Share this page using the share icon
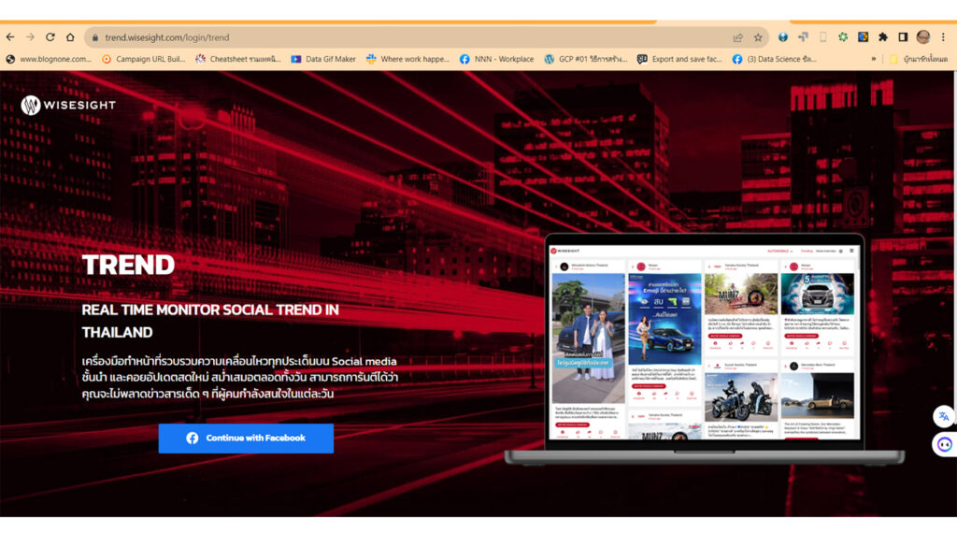Screen dimensions: 957x533 738,37
